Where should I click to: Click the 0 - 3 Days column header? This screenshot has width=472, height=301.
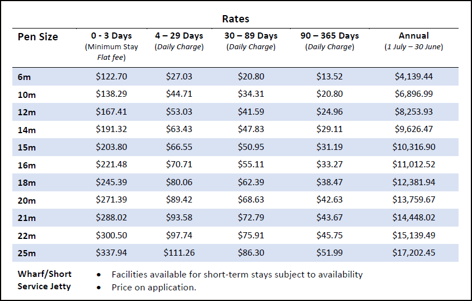click(x=111, y=36)
